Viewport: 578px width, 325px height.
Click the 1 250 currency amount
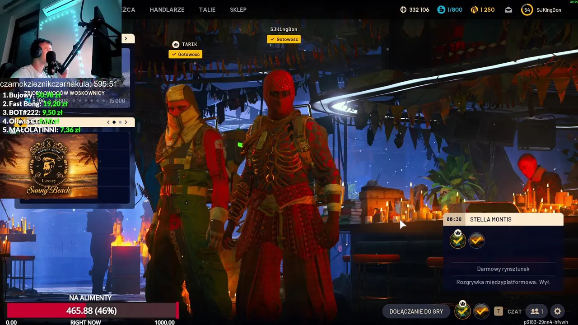pyautogui.click(x=487, y=9)
